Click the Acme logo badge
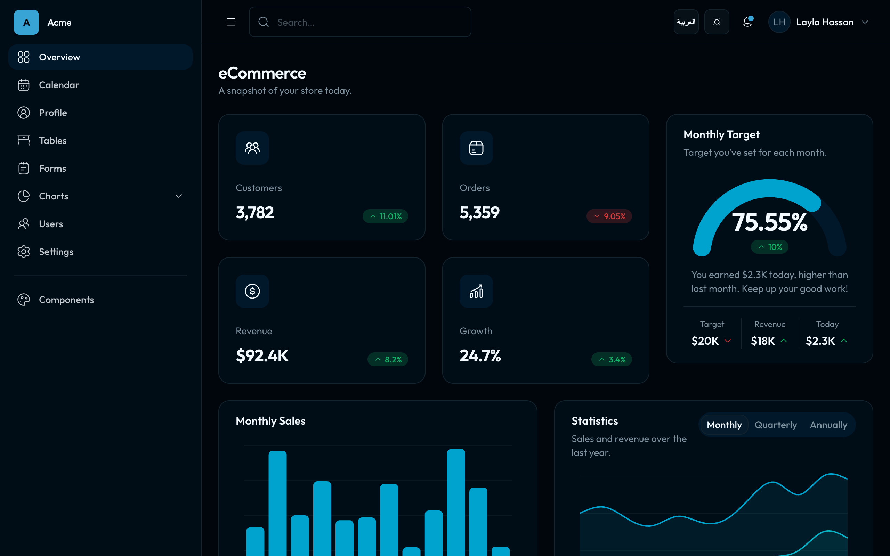 pyautogui.click(x=26, y=22)
